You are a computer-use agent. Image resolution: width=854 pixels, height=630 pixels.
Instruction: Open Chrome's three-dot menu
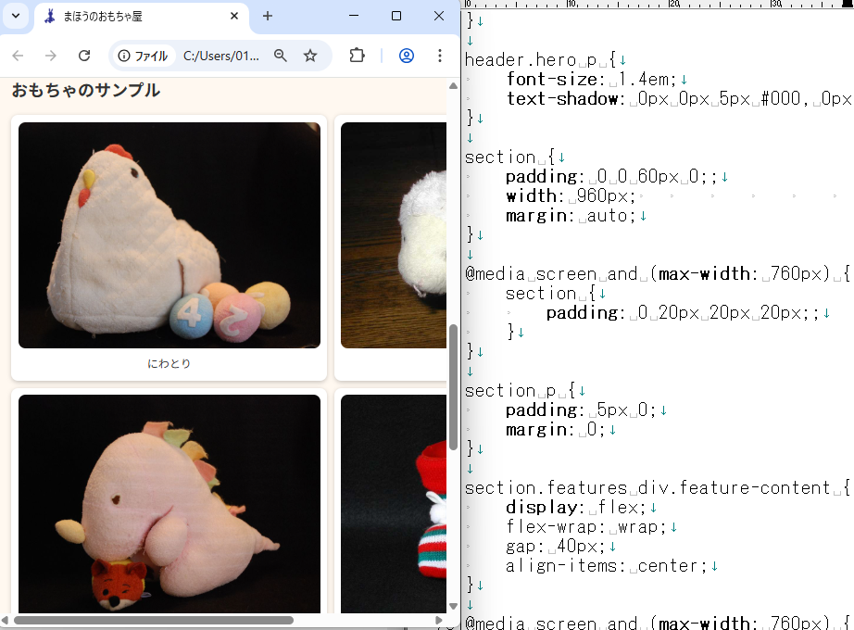[x=440, y=56]
